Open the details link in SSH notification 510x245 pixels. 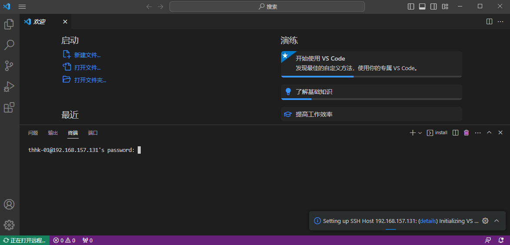(x=428, y=221)
